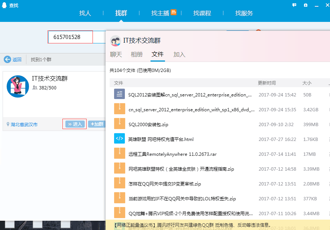Open the 找服务 tab

(x=244, y=13)
